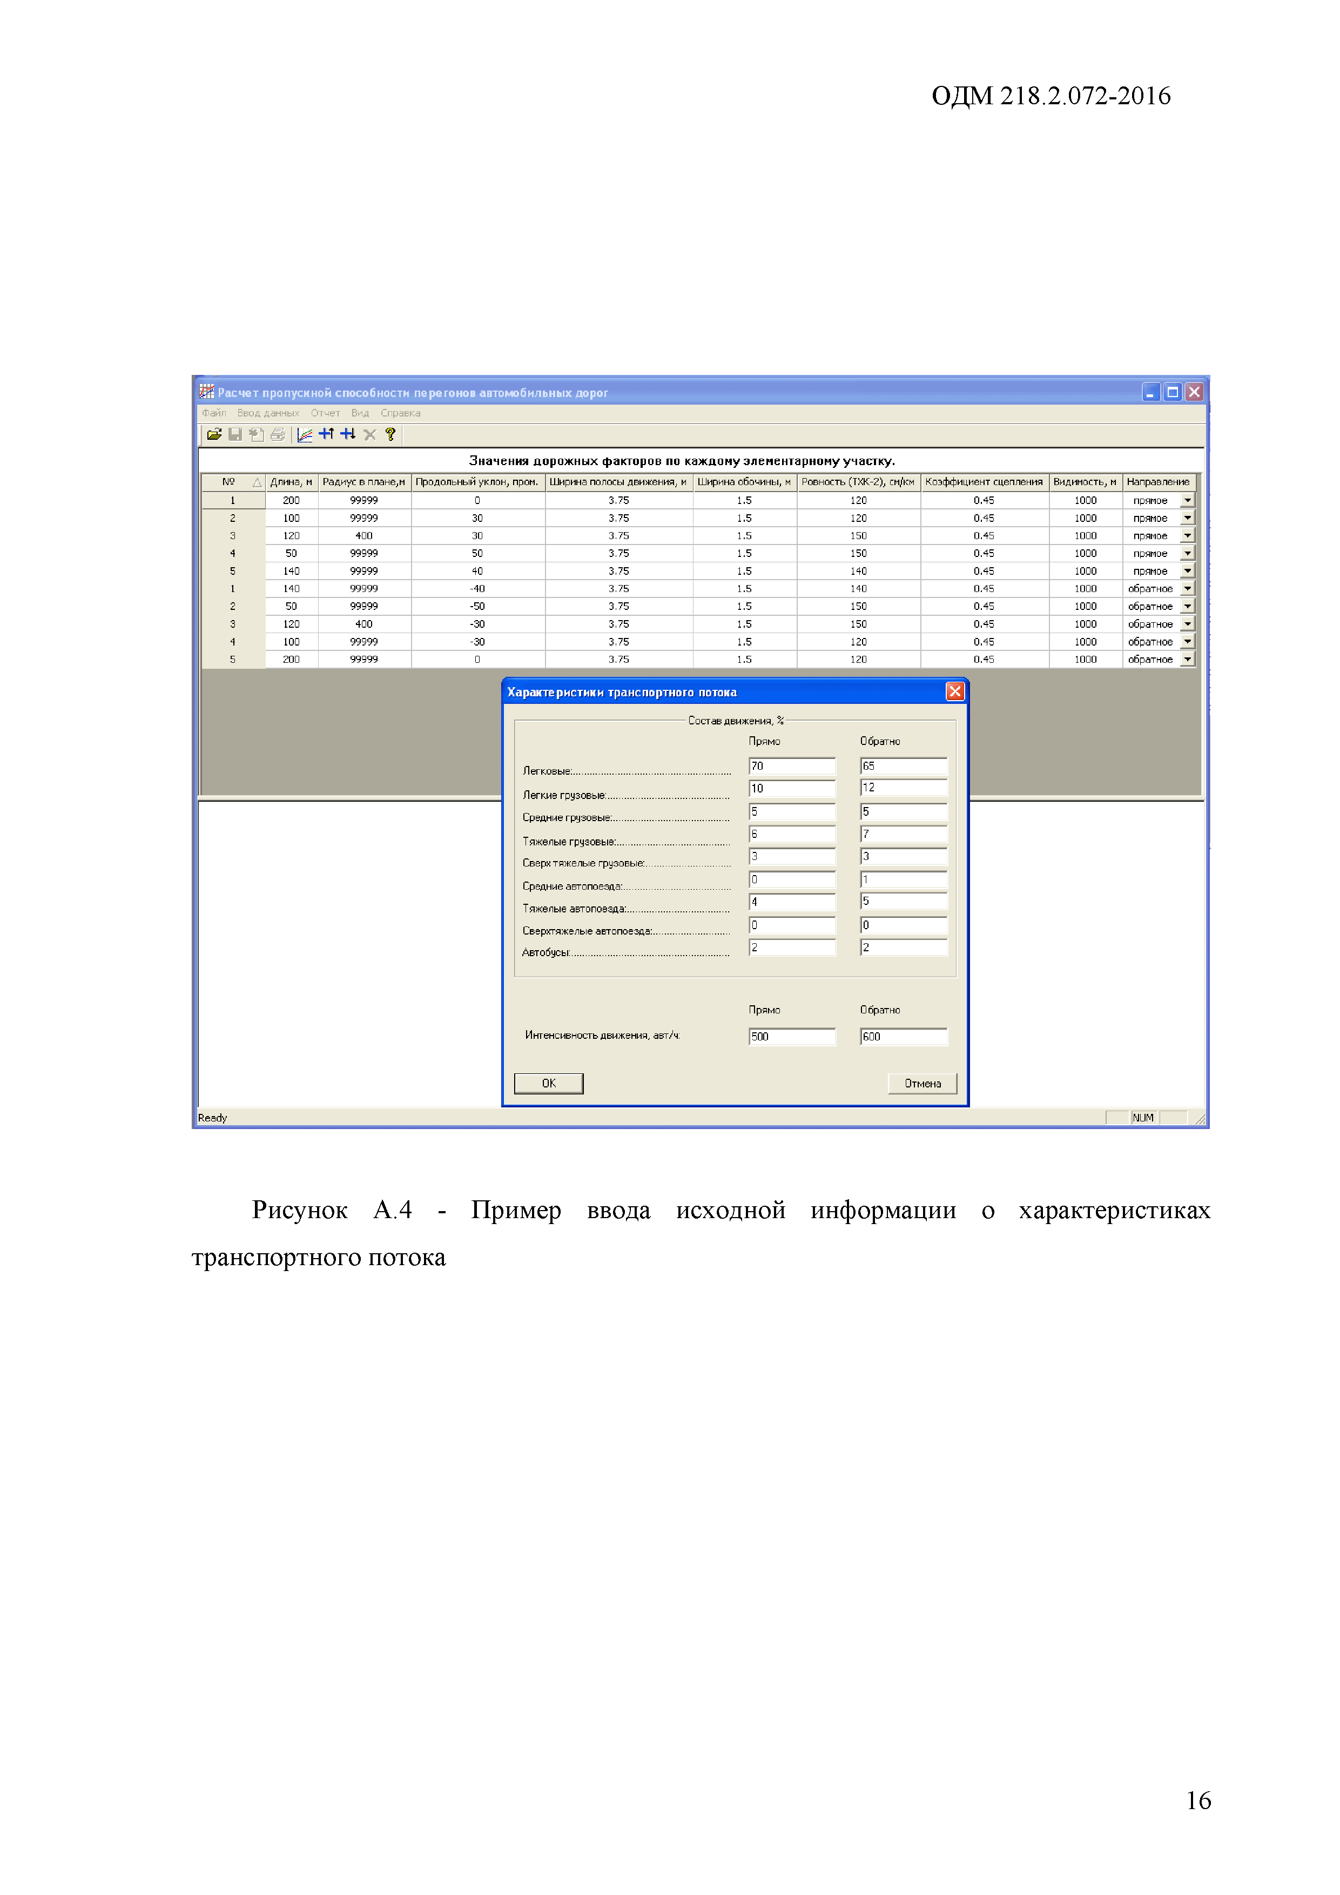Click Легкие грузовые Обратно field showing 12
Screen dimensions: 1340x1895
coord(904,788)
